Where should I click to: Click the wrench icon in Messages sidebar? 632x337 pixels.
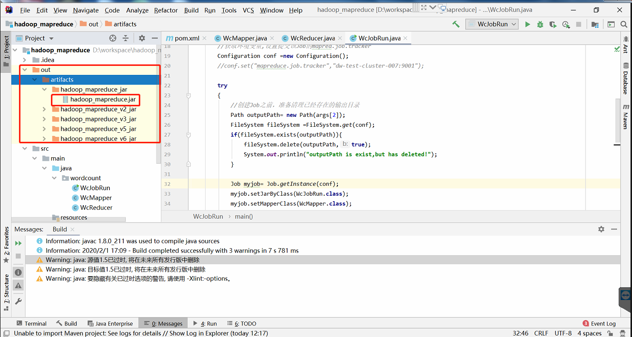18,301
